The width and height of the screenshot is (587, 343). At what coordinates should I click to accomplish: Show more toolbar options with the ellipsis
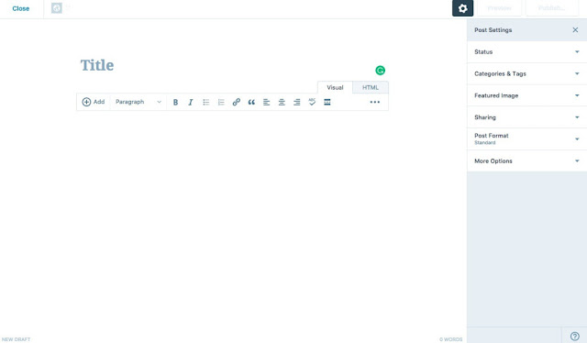(x=375, y=102)
